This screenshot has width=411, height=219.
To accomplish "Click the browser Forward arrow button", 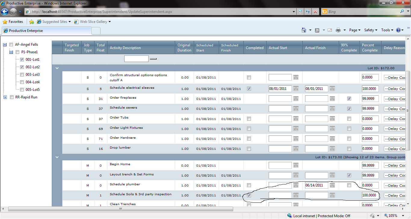I will [14, 12].
